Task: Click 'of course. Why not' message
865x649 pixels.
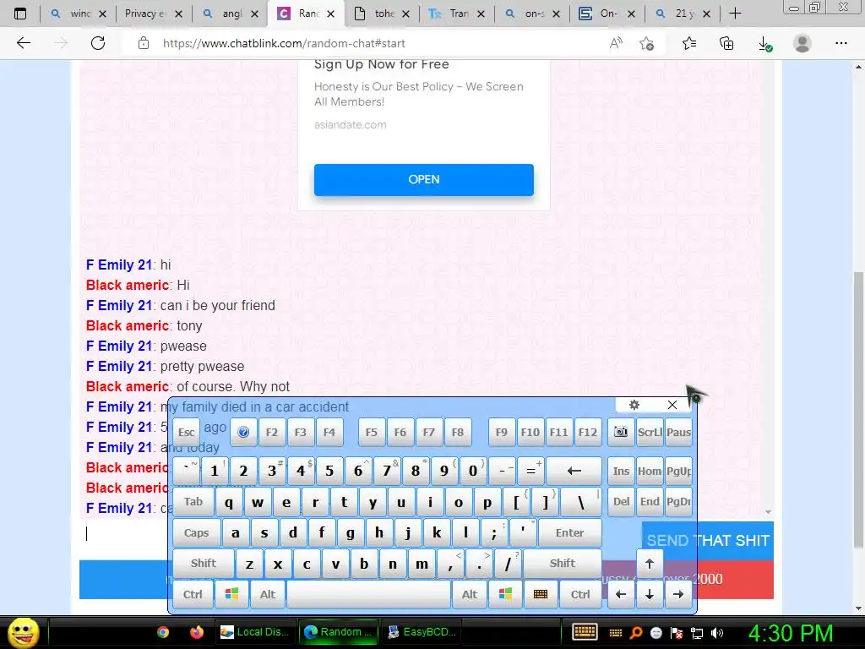Action: [233, 386]
